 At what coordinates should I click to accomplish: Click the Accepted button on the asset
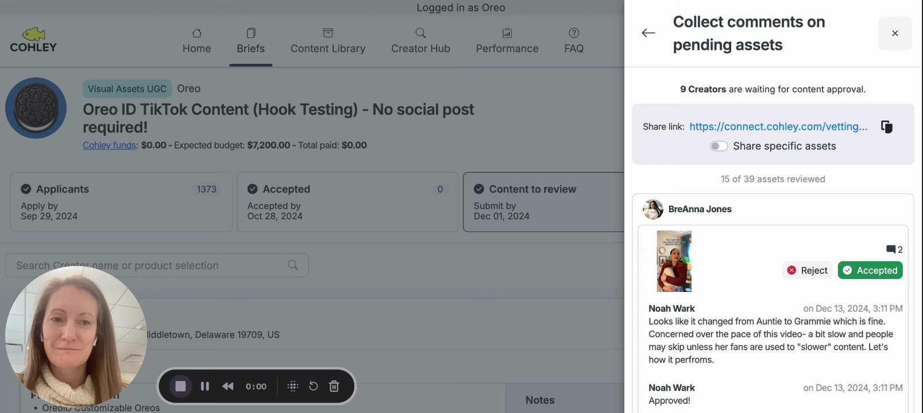(x=870, y=270)
